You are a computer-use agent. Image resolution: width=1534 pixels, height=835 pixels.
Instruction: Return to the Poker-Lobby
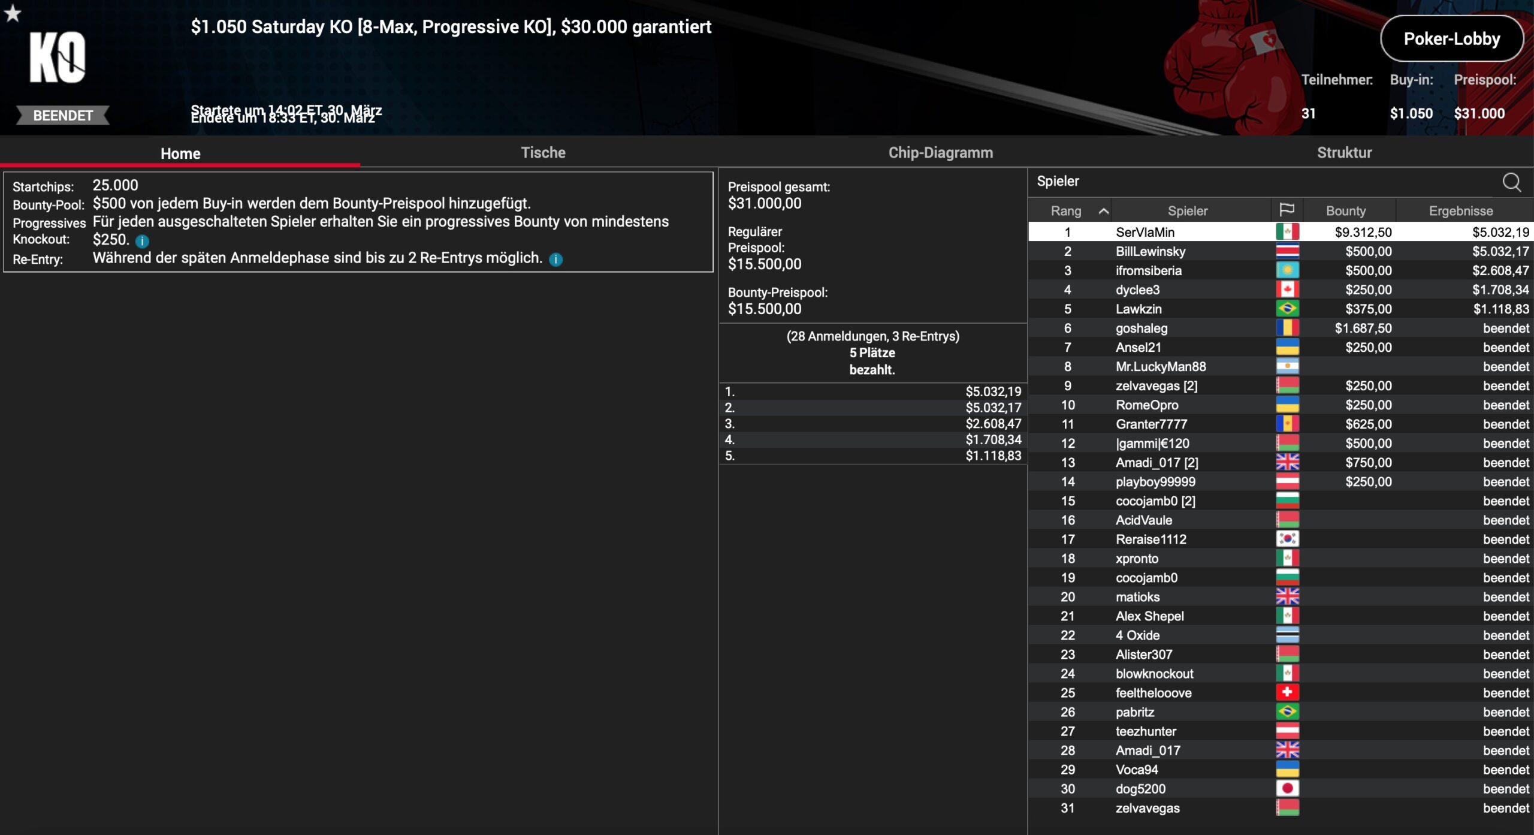tap(1451, 39)
